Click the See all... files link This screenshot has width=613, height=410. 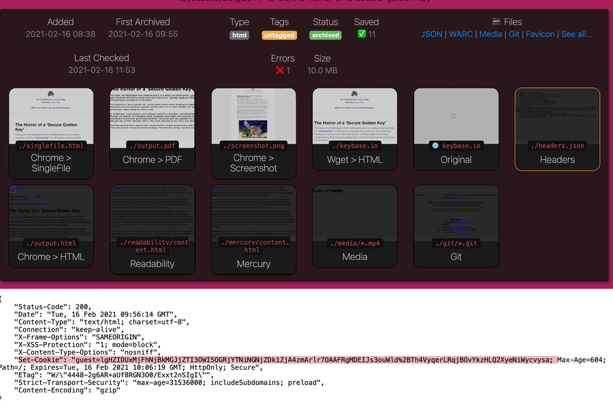[576, 34]
